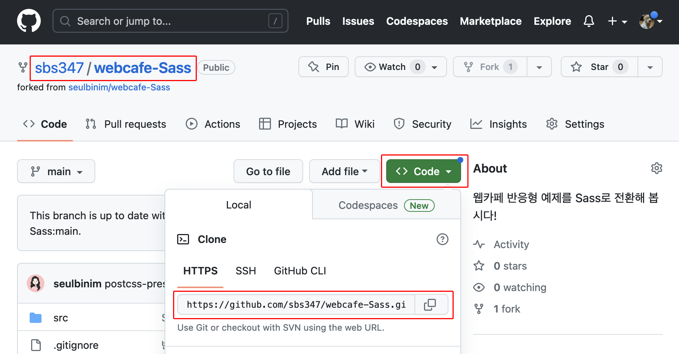The height and width of the screenshot is (354, 679).
Task: Open Explore in top navigation
Action: point(552,21)
